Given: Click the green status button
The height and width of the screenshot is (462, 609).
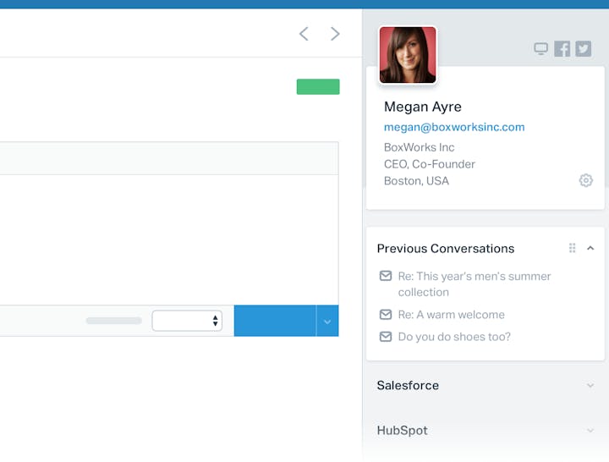Looking at the screenshot, I should [318, 86].
